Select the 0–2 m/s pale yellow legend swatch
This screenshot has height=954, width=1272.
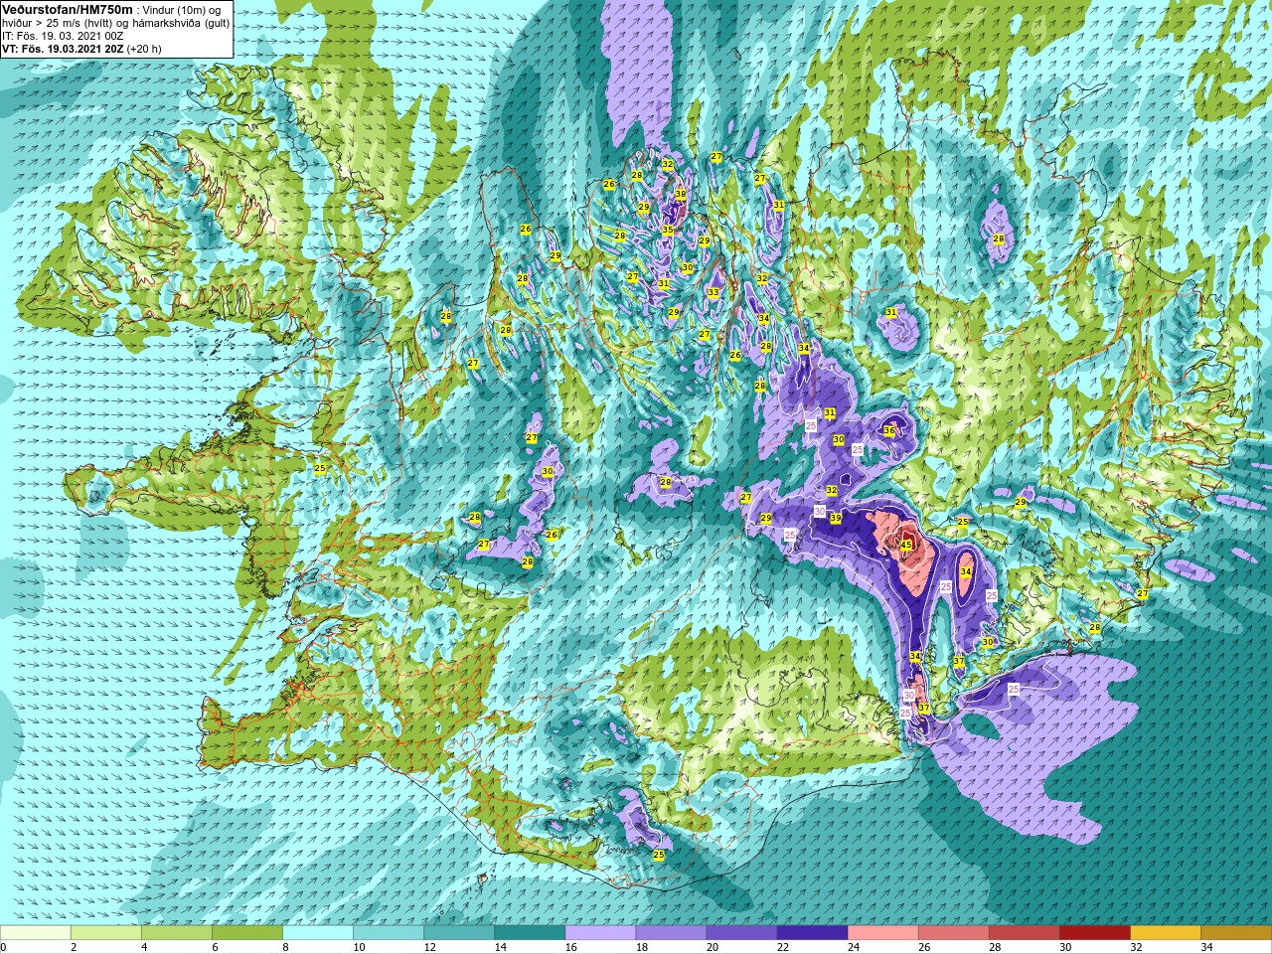[x=36, y=933]
